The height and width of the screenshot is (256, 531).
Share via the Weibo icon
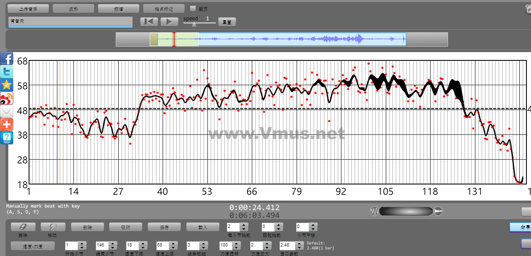pos(7,98)
